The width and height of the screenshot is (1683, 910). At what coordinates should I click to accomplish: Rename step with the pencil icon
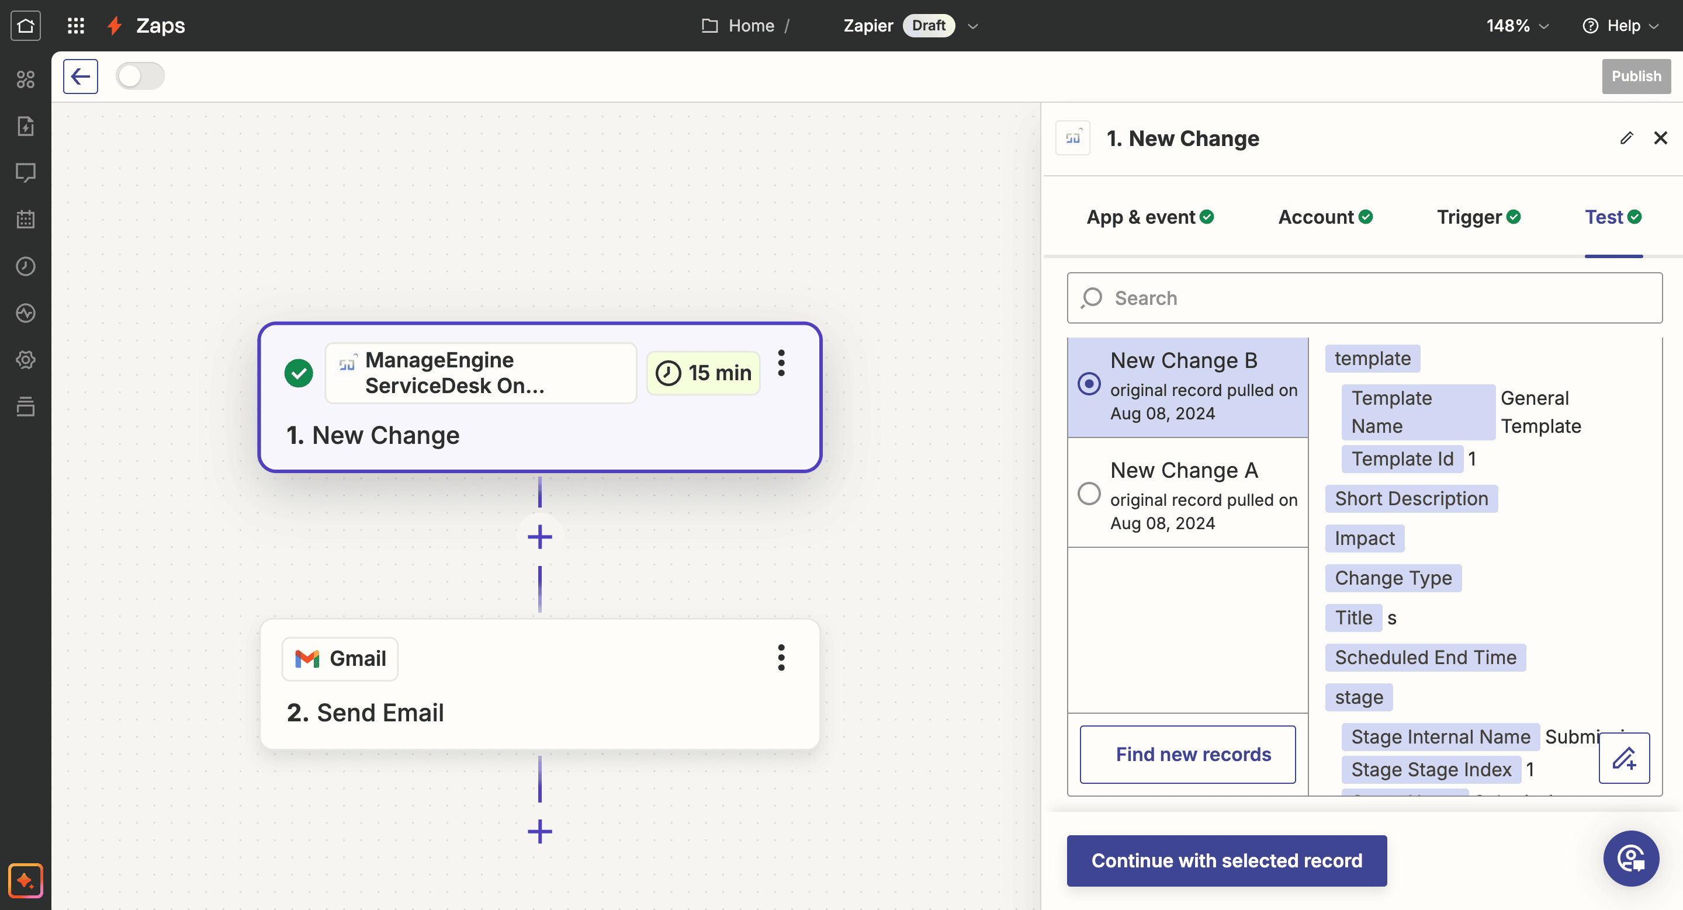[x=1626, y=138]
